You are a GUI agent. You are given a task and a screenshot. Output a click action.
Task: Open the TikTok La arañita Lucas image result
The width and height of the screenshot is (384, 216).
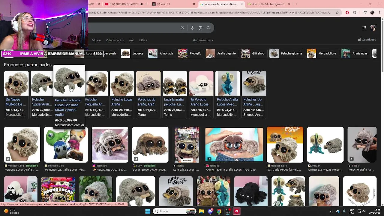coord(187,145)
